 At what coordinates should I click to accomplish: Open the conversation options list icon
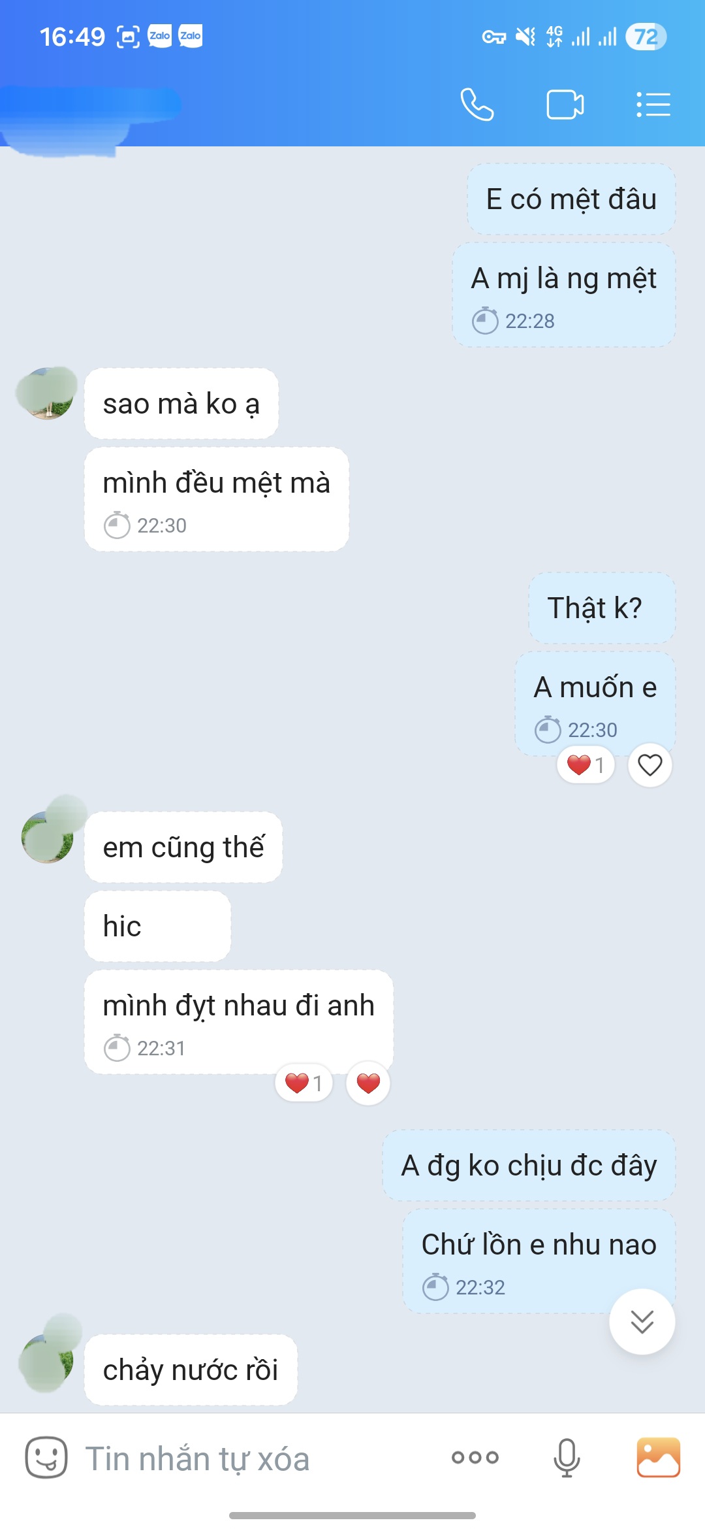653,105
